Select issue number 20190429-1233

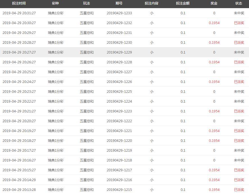(x=119, y=13)
